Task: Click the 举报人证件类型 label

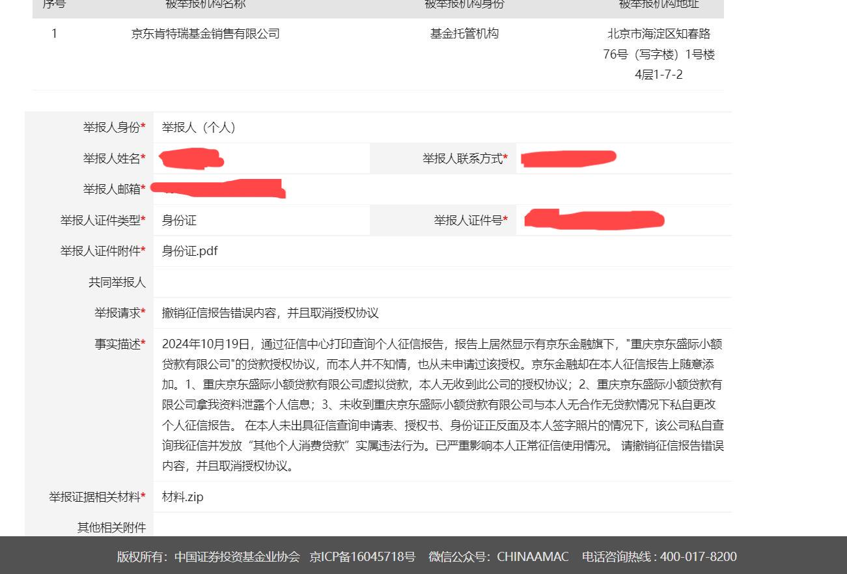Action: click(x=103, y=221)
